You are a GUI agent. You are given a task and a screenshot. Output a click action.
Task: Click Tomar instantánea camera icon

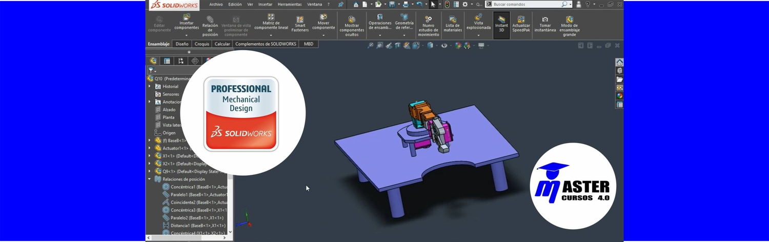point(545,19)
